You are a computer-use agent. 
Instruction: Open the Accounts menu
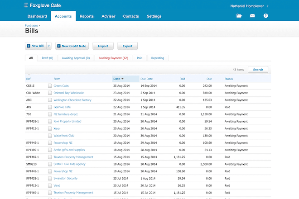pyautogui.click(x=63, y=16)
